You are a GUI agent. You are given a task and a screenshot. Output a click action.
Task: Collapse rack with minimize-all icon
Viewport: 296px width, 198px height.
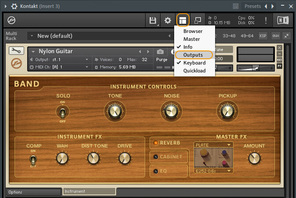tap(286, 36)
